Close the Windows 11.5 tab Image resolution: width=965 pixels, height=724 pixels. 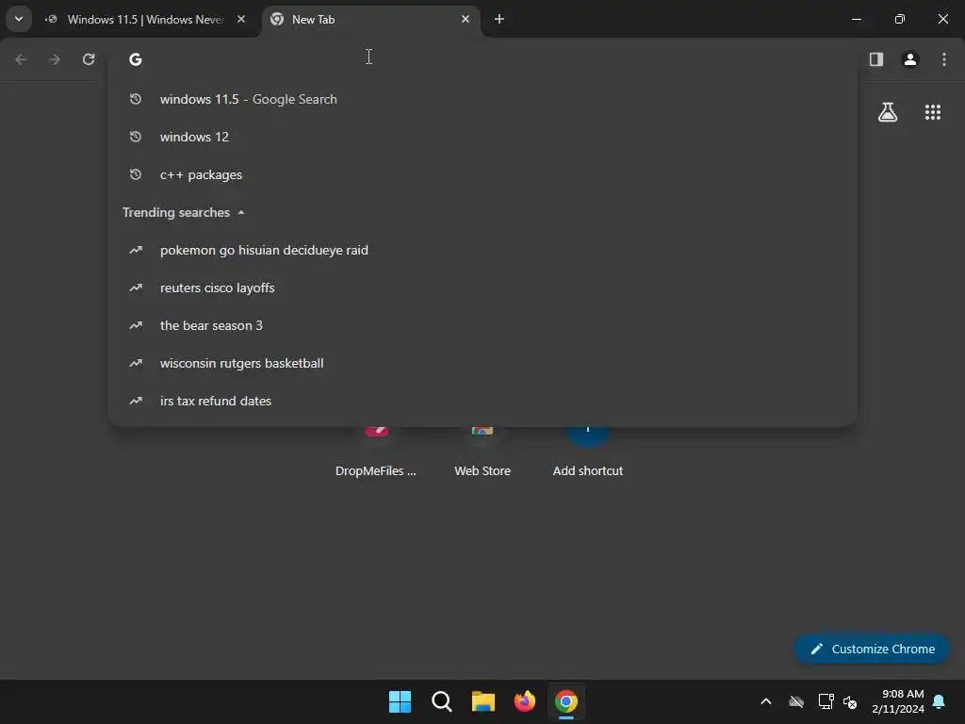[241, 19]
